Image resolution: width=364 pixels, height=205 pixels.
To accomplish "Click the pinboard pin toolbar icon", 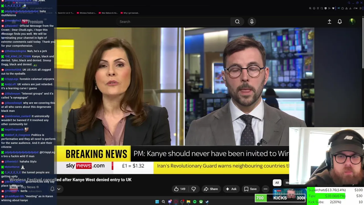I will tap(318, 8).
